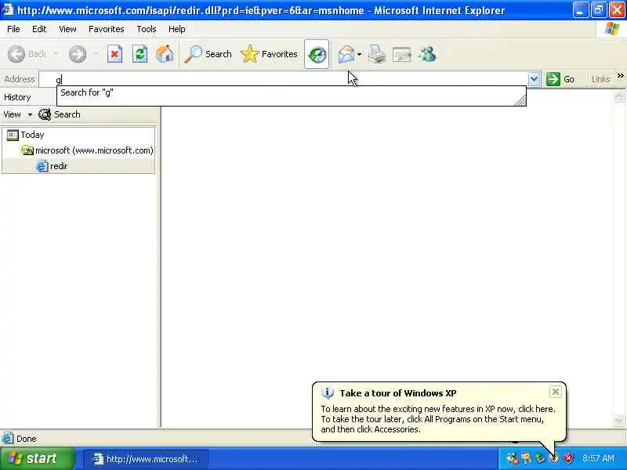Select the http://www.microsoft... taskbar button
Viewport: 627px width, 470px height.
point(146,459)
